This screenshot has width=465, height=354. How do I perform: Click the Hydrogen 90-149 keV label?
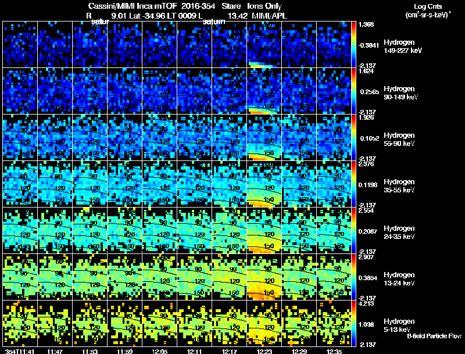pos(400,93)
